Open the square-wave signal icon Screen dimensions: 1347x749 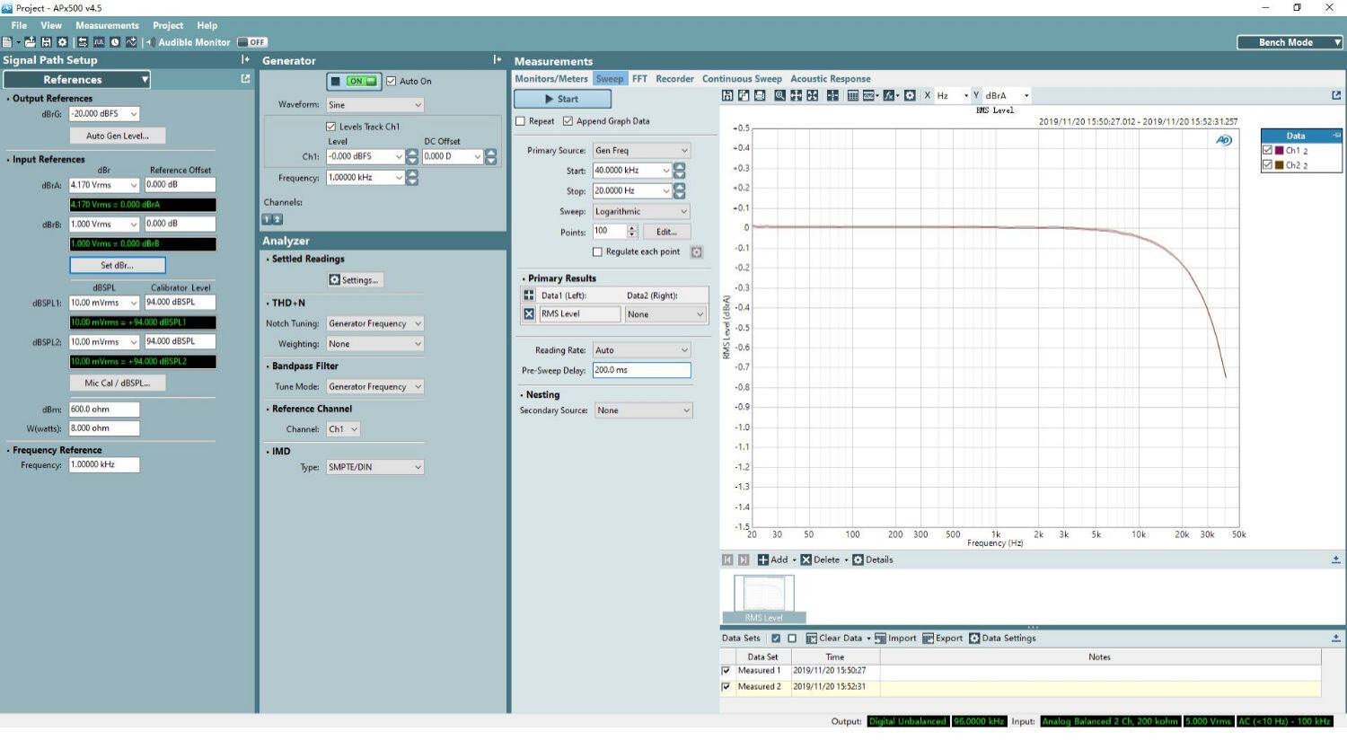coord(99,42)
